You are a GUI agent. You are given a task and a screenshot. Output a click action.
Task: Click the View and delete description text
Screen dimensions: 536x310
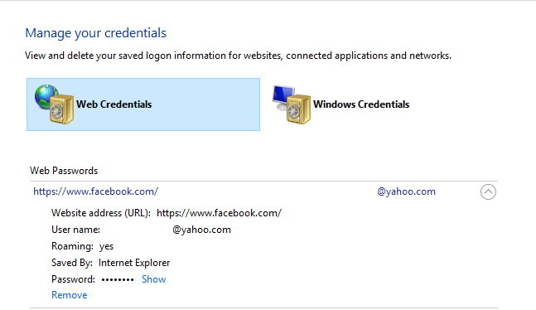pos(239,56)
